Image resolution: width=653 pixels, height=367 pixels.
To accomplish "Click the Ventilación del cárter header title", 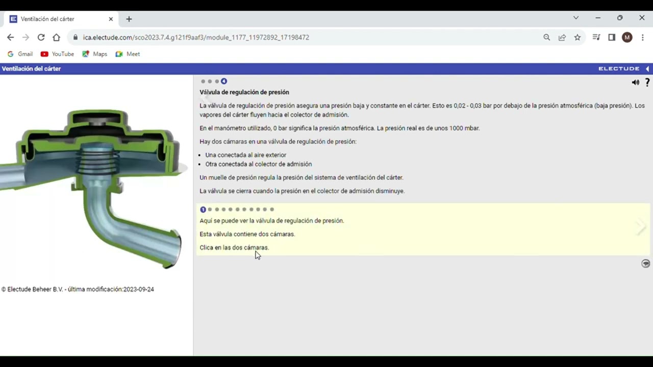I will [31, 68].
